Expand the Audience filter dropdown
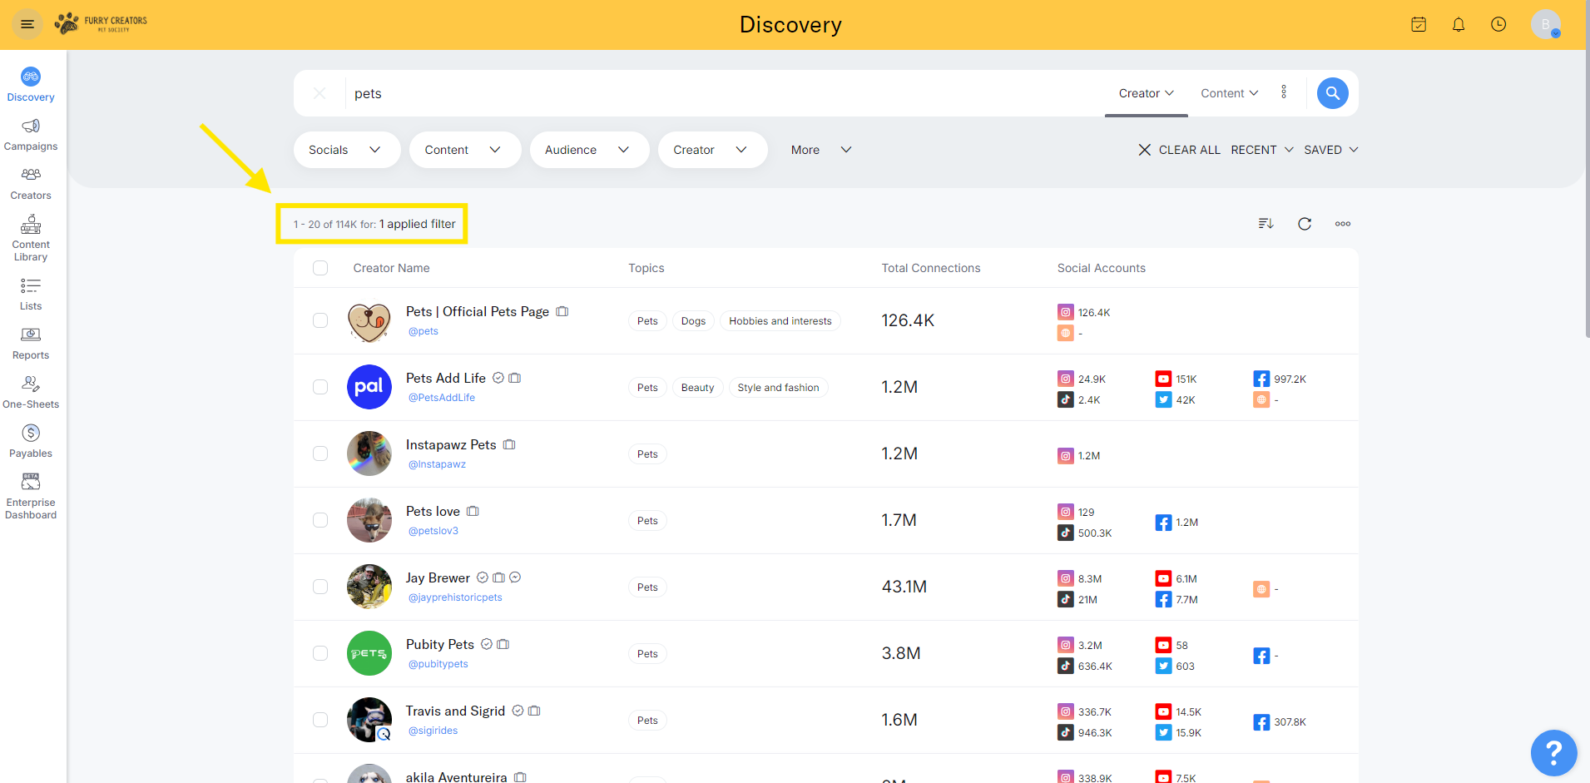This screenshot has height=783, width=1590. 588,150
